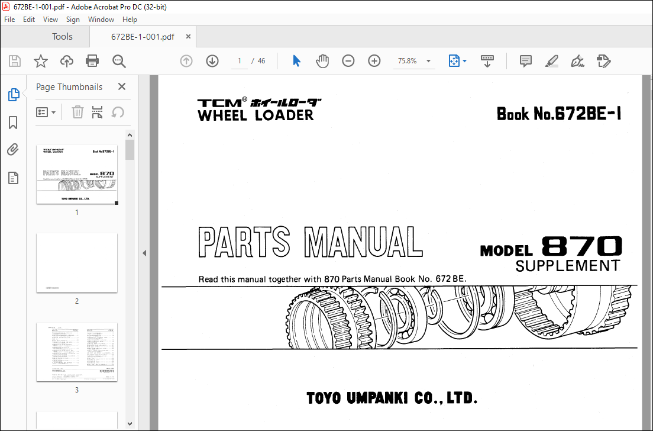Select page 1 thumbnail
653x431 pixels.
point(77,175)
